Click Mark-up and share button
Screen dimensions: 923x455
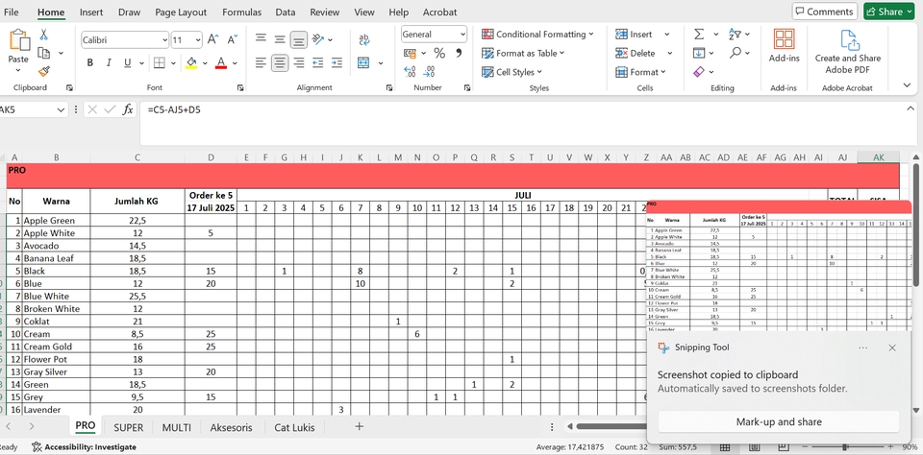(778, 421)
